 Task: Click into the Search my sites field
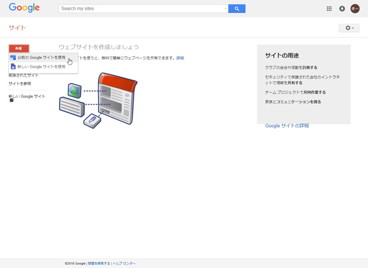coord(142,9)
